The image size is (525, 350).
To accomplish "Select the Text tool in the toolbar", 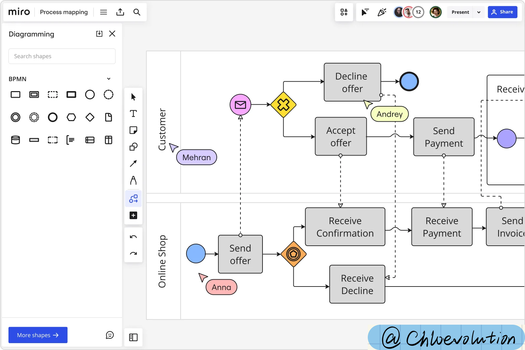I will [x=133, y=113].
